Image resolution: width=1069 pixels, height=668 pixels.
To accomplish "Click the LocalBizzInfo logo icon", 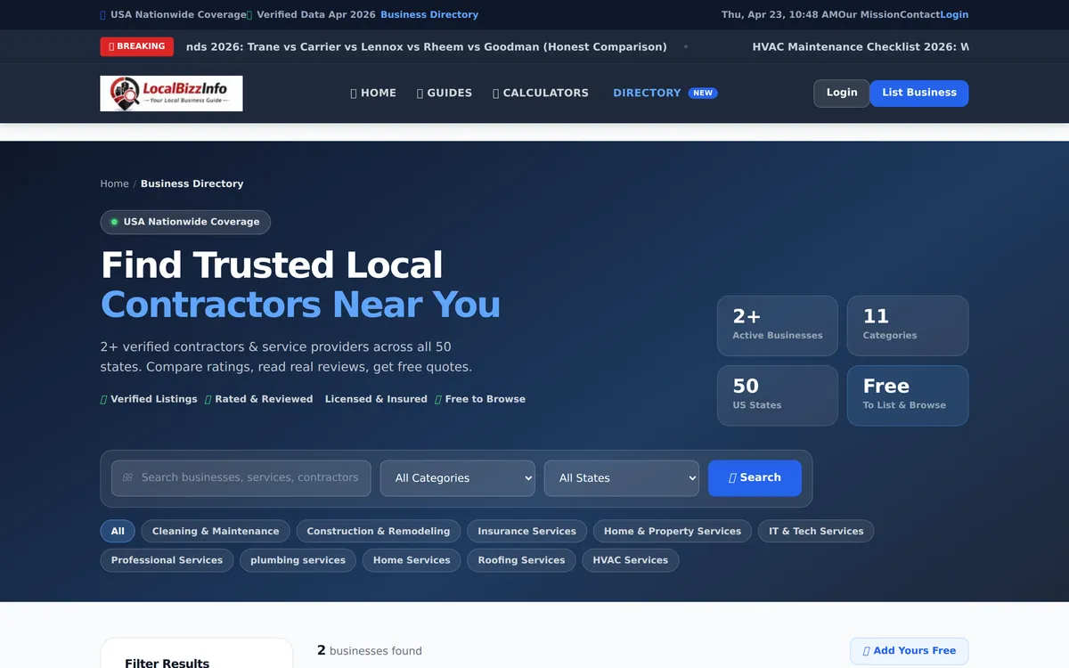I will coord(123,93).
